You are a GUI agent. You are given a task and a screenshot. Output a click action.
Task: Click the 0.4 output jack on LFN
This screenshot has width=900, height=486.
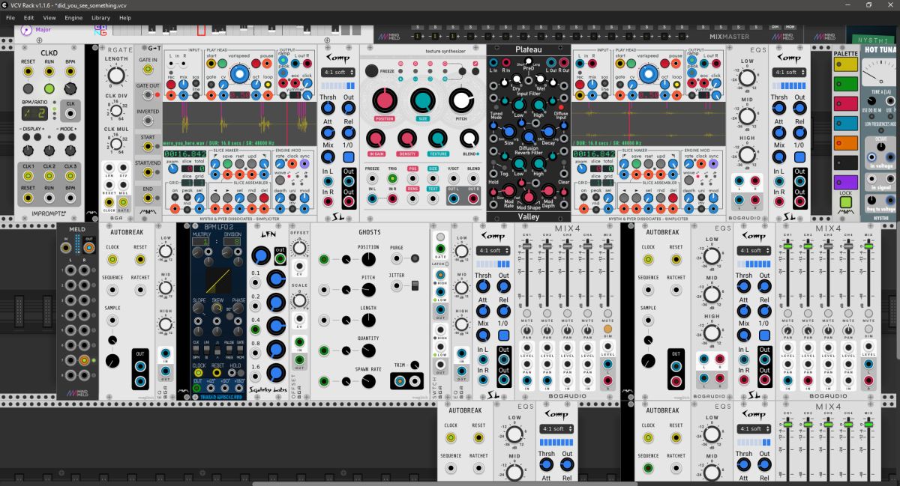pyautogui.click(x=255, y=329)
